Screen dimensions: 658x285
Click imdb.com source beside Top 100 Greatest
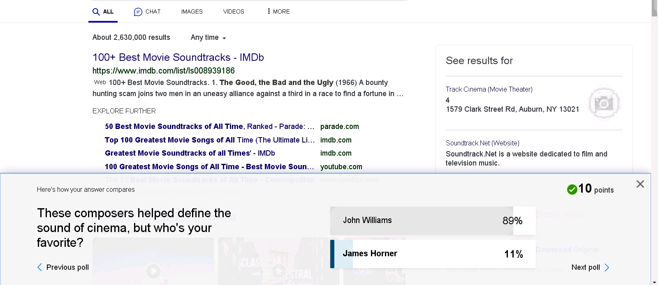(x=336, y=140)
